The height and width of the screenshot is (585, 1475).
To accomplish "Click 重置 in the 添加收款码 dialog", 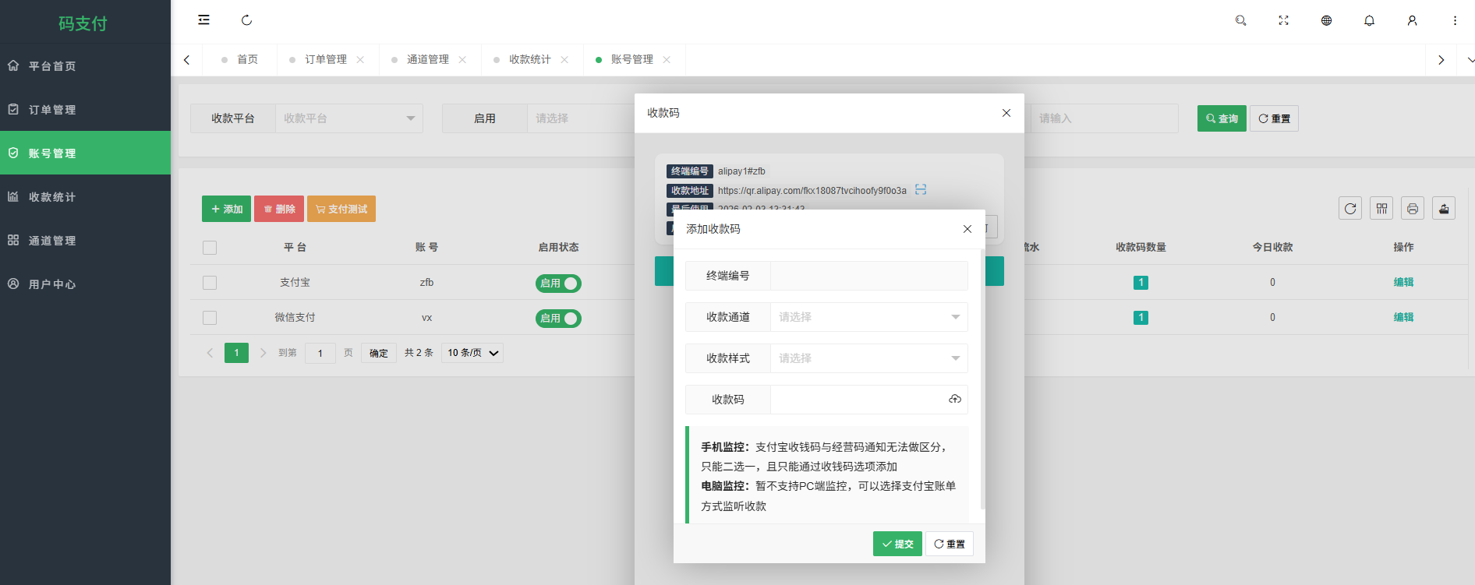I will point(950,544).
